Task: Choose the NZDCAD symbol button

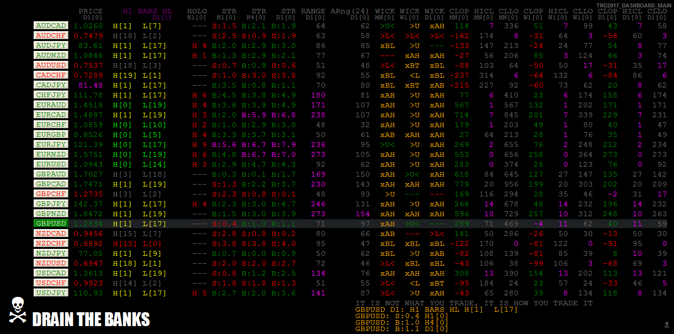Action: click(51, 233)
